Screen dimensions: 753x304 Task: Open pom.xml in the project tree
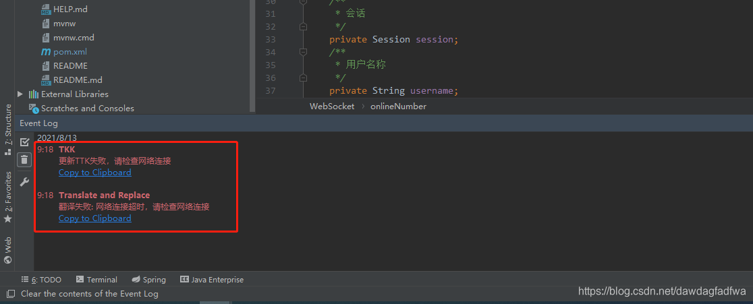pyautogui.click(x=70, y=51)
